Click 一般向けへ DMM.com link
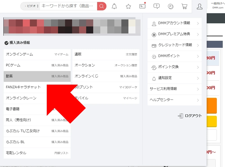 [218, 5]
